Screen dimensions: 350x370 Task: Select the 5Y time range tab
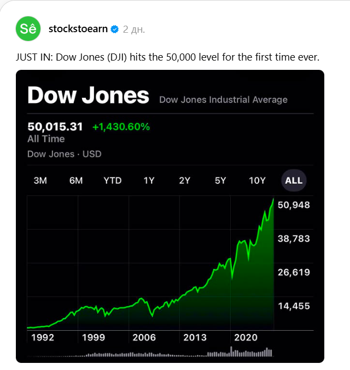click(220, 181)
